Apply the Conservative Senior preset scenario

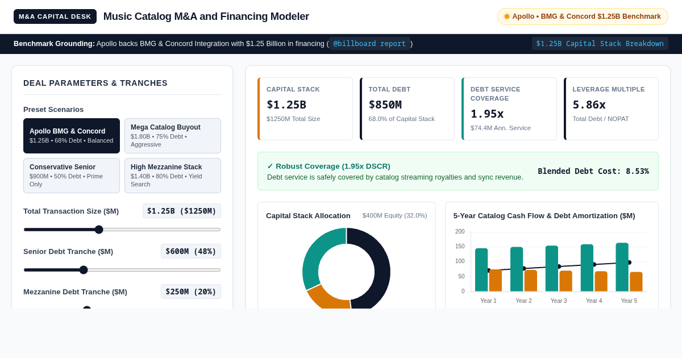pyautogui.click(x=72, y=176)
